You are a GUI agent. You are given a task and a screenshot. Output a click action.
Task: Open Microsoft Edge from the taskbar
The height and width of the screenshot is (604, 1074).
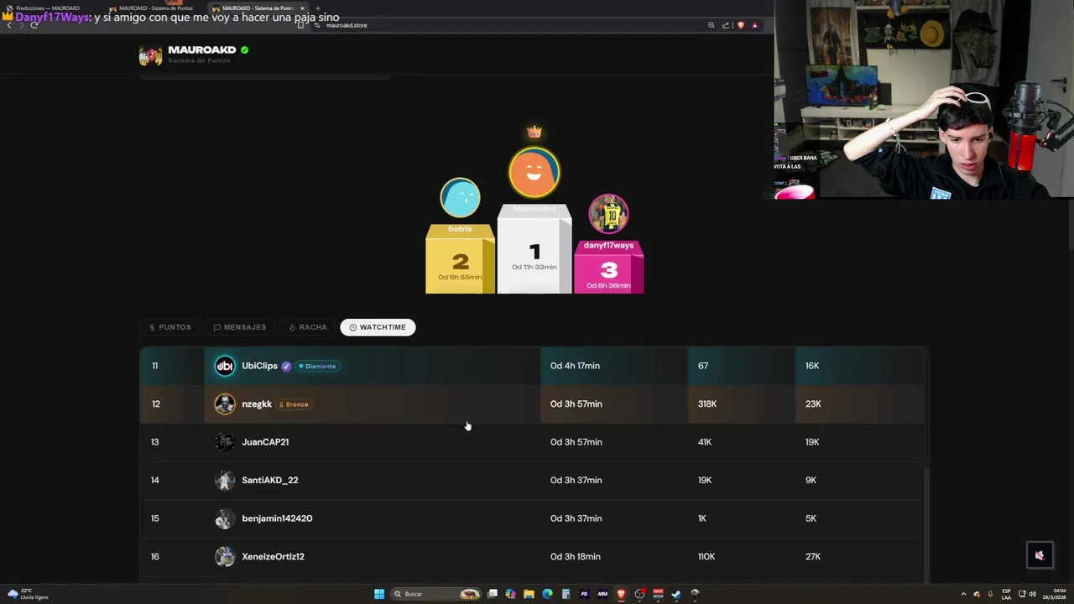(x=548, y=594)
